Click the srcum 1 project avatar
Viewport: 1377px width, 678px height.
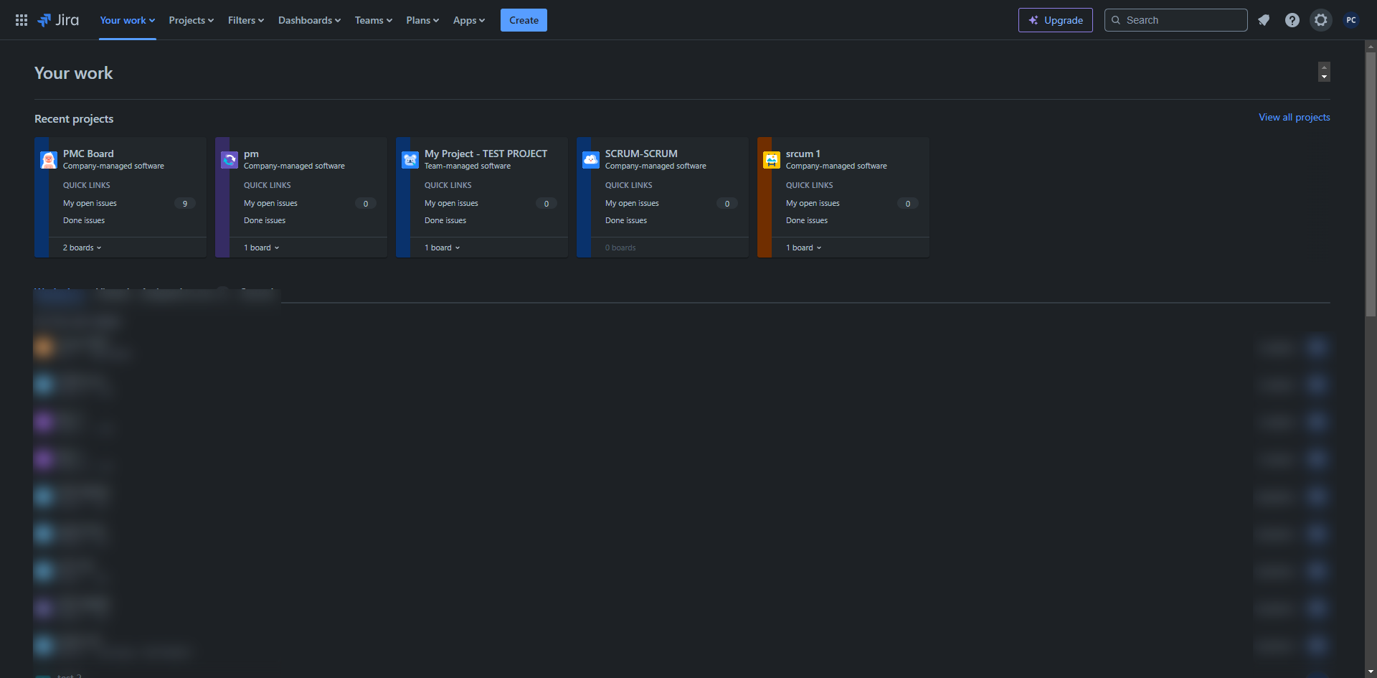click(x=772, y=160)
